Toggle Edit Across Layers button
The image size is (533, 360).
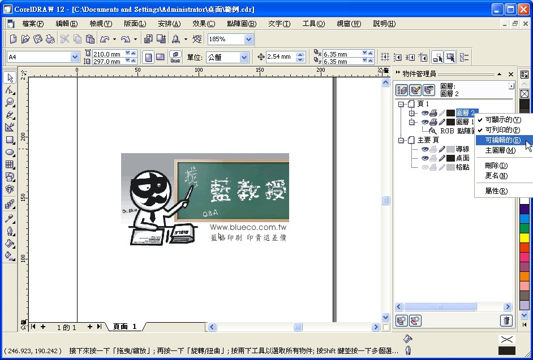[415, 90]
